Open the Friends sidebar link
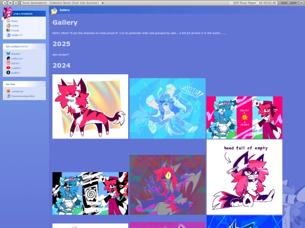305x228 pixels. pos(15,30)
